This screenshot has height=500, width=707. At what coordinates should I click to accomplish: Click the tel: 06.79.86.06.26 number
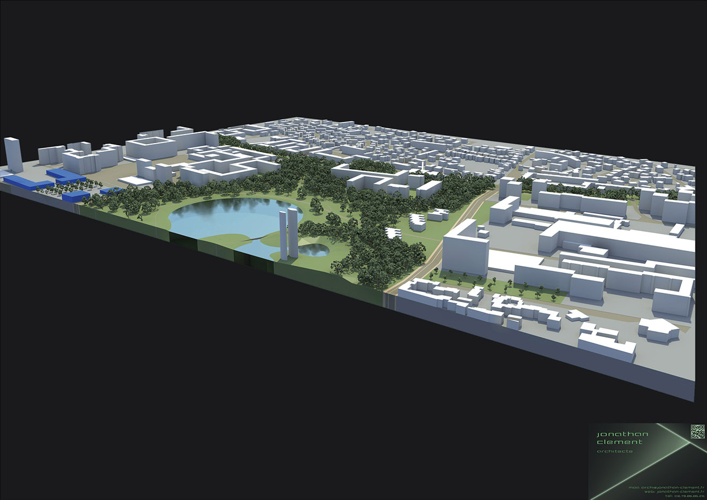685,496
